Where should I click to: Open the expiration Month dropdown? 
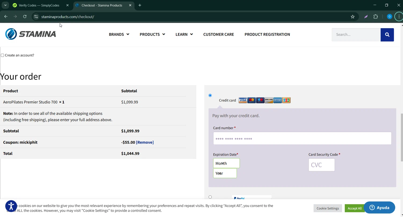tap(226, 163)
